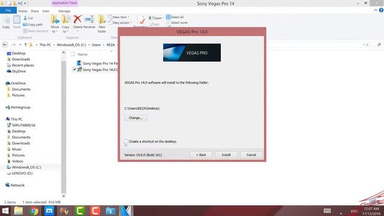The image size is (384, 216).
Task: Click Name column header
Action: click(83, 54)
